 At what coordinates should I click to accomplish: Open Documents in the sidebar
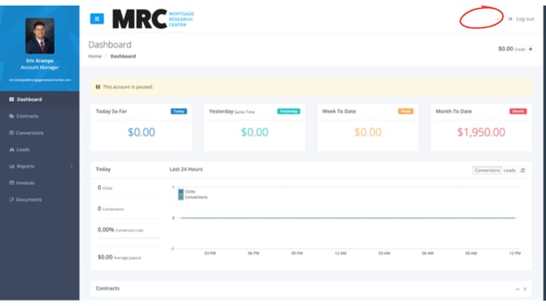[x=40, y=199]
